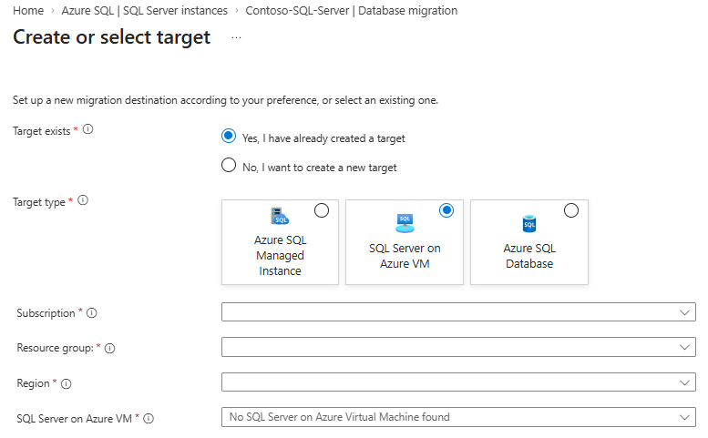Screen dimensions: 708x438
Task: Click info icon beside Target type
Action: click(83, 201)
